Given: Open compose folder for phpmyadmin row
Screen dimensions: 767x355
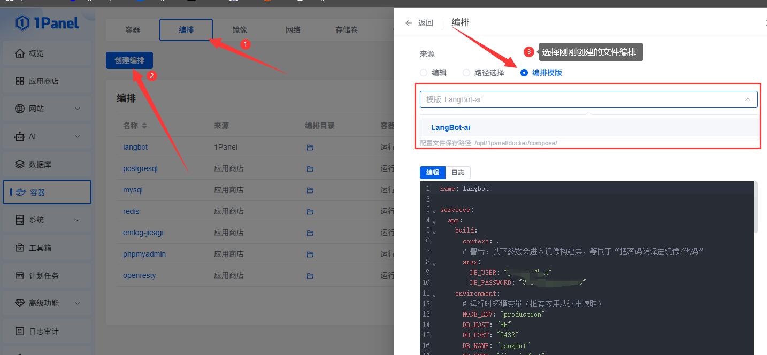Looking at the screenshot, I should [x=310, y=254].
